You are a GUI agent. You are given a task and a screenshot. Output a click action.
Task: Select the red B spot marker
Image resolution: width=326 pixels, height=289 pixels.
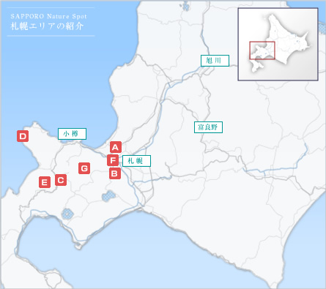pos(115,173)
